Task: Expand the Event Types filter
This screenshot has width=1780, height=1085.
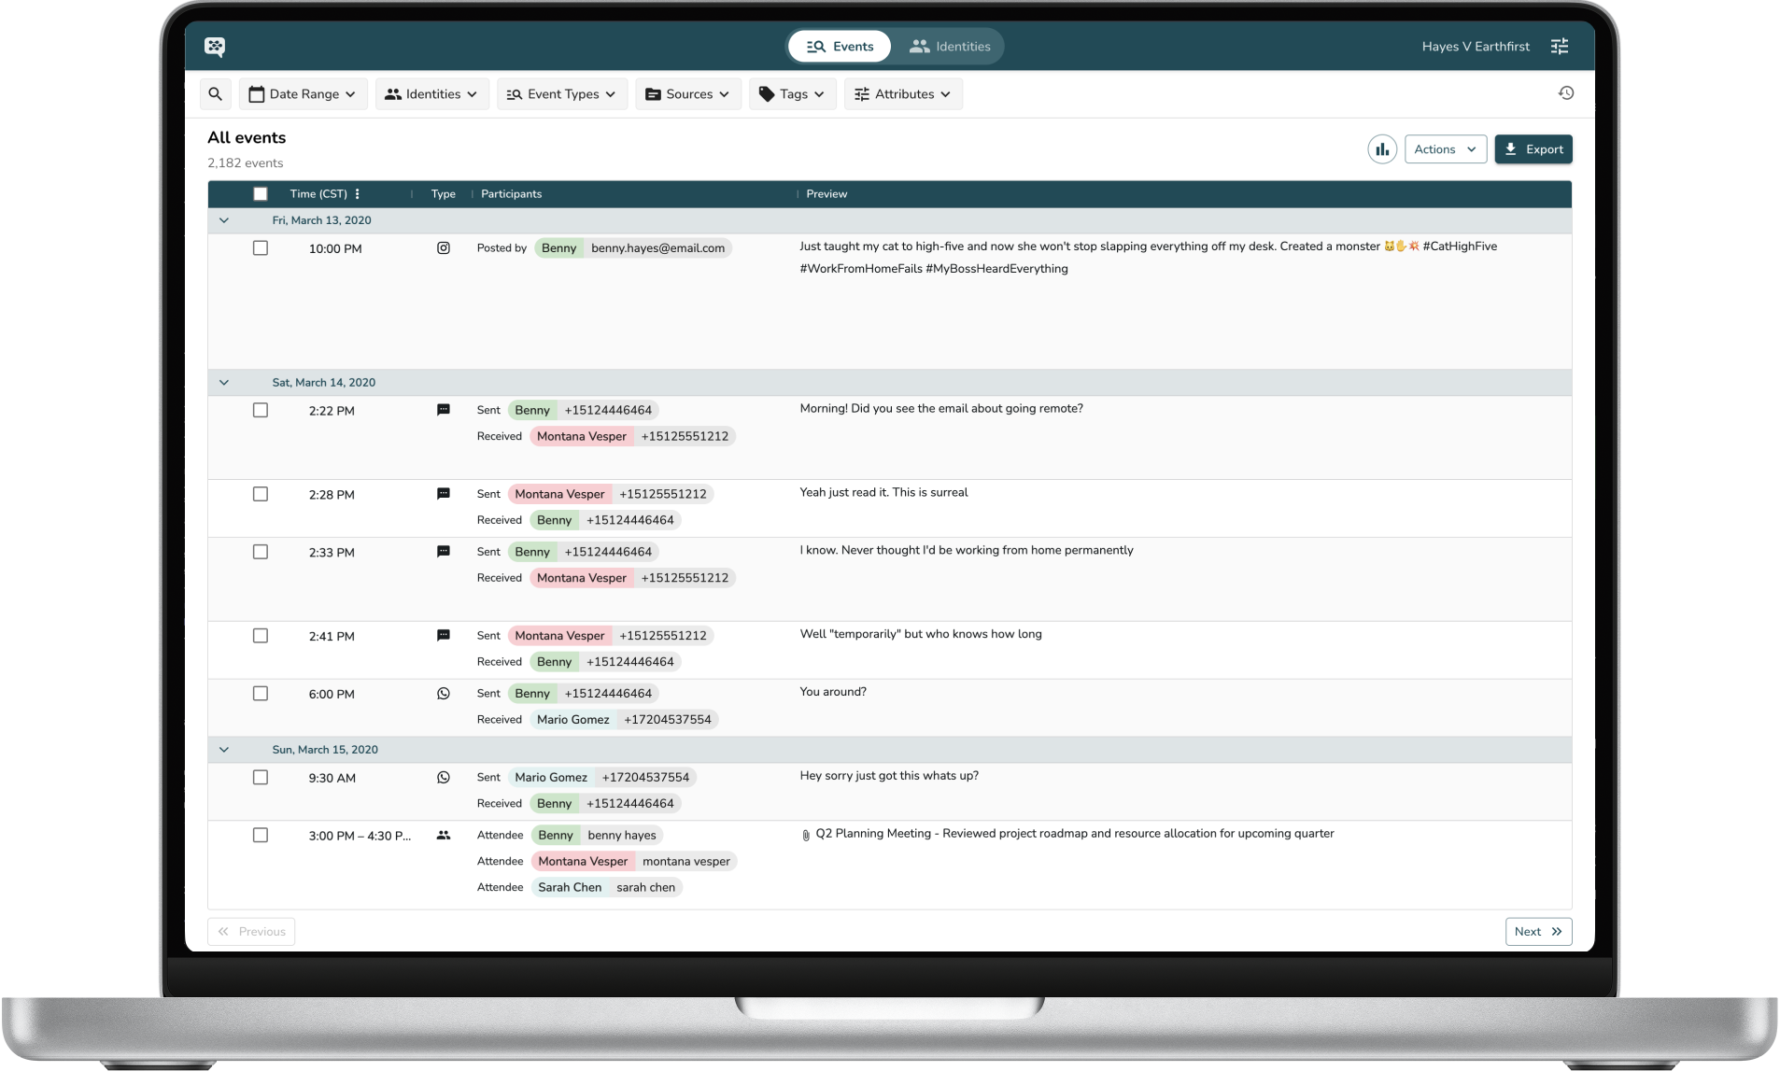Action: point(562,94)
